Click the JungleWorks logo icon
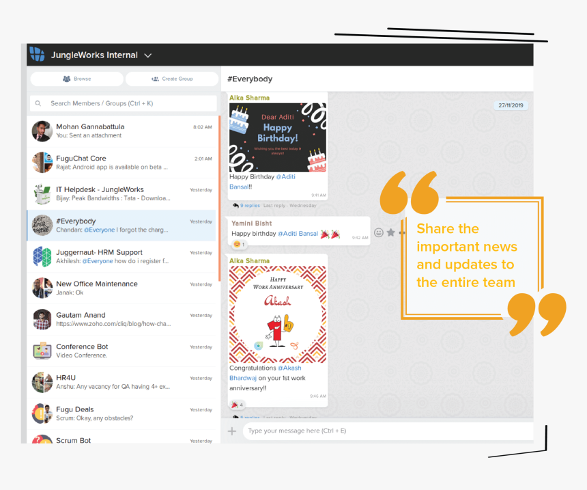The image size is (587, 490). (x=37, y=55)
